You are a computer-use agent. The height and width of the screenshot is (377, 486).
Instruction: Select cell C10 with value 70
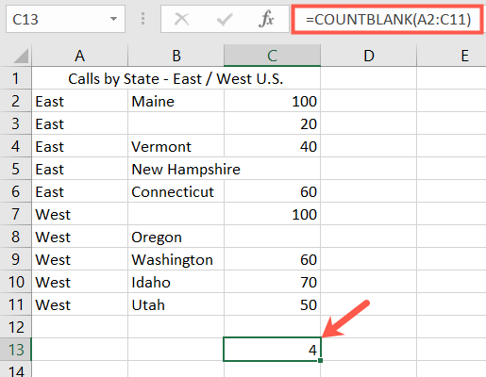pyautogui.click(x=272, y=282)
